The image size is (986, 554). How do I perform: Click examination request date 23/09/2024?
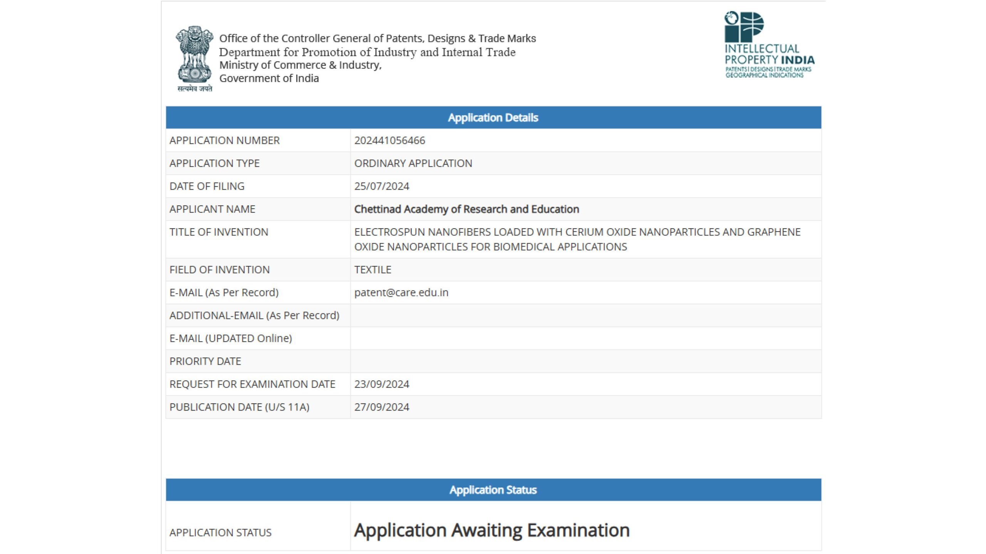click(381, 384)
